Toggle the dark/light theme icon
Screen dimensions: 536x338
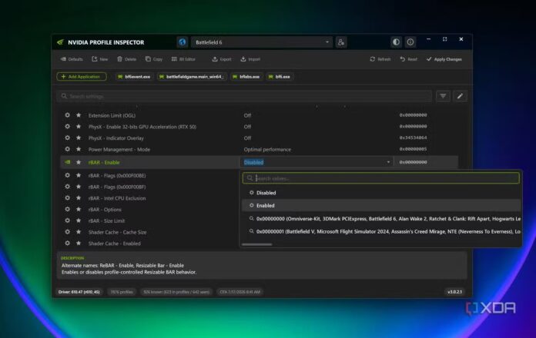click(396, 42)
